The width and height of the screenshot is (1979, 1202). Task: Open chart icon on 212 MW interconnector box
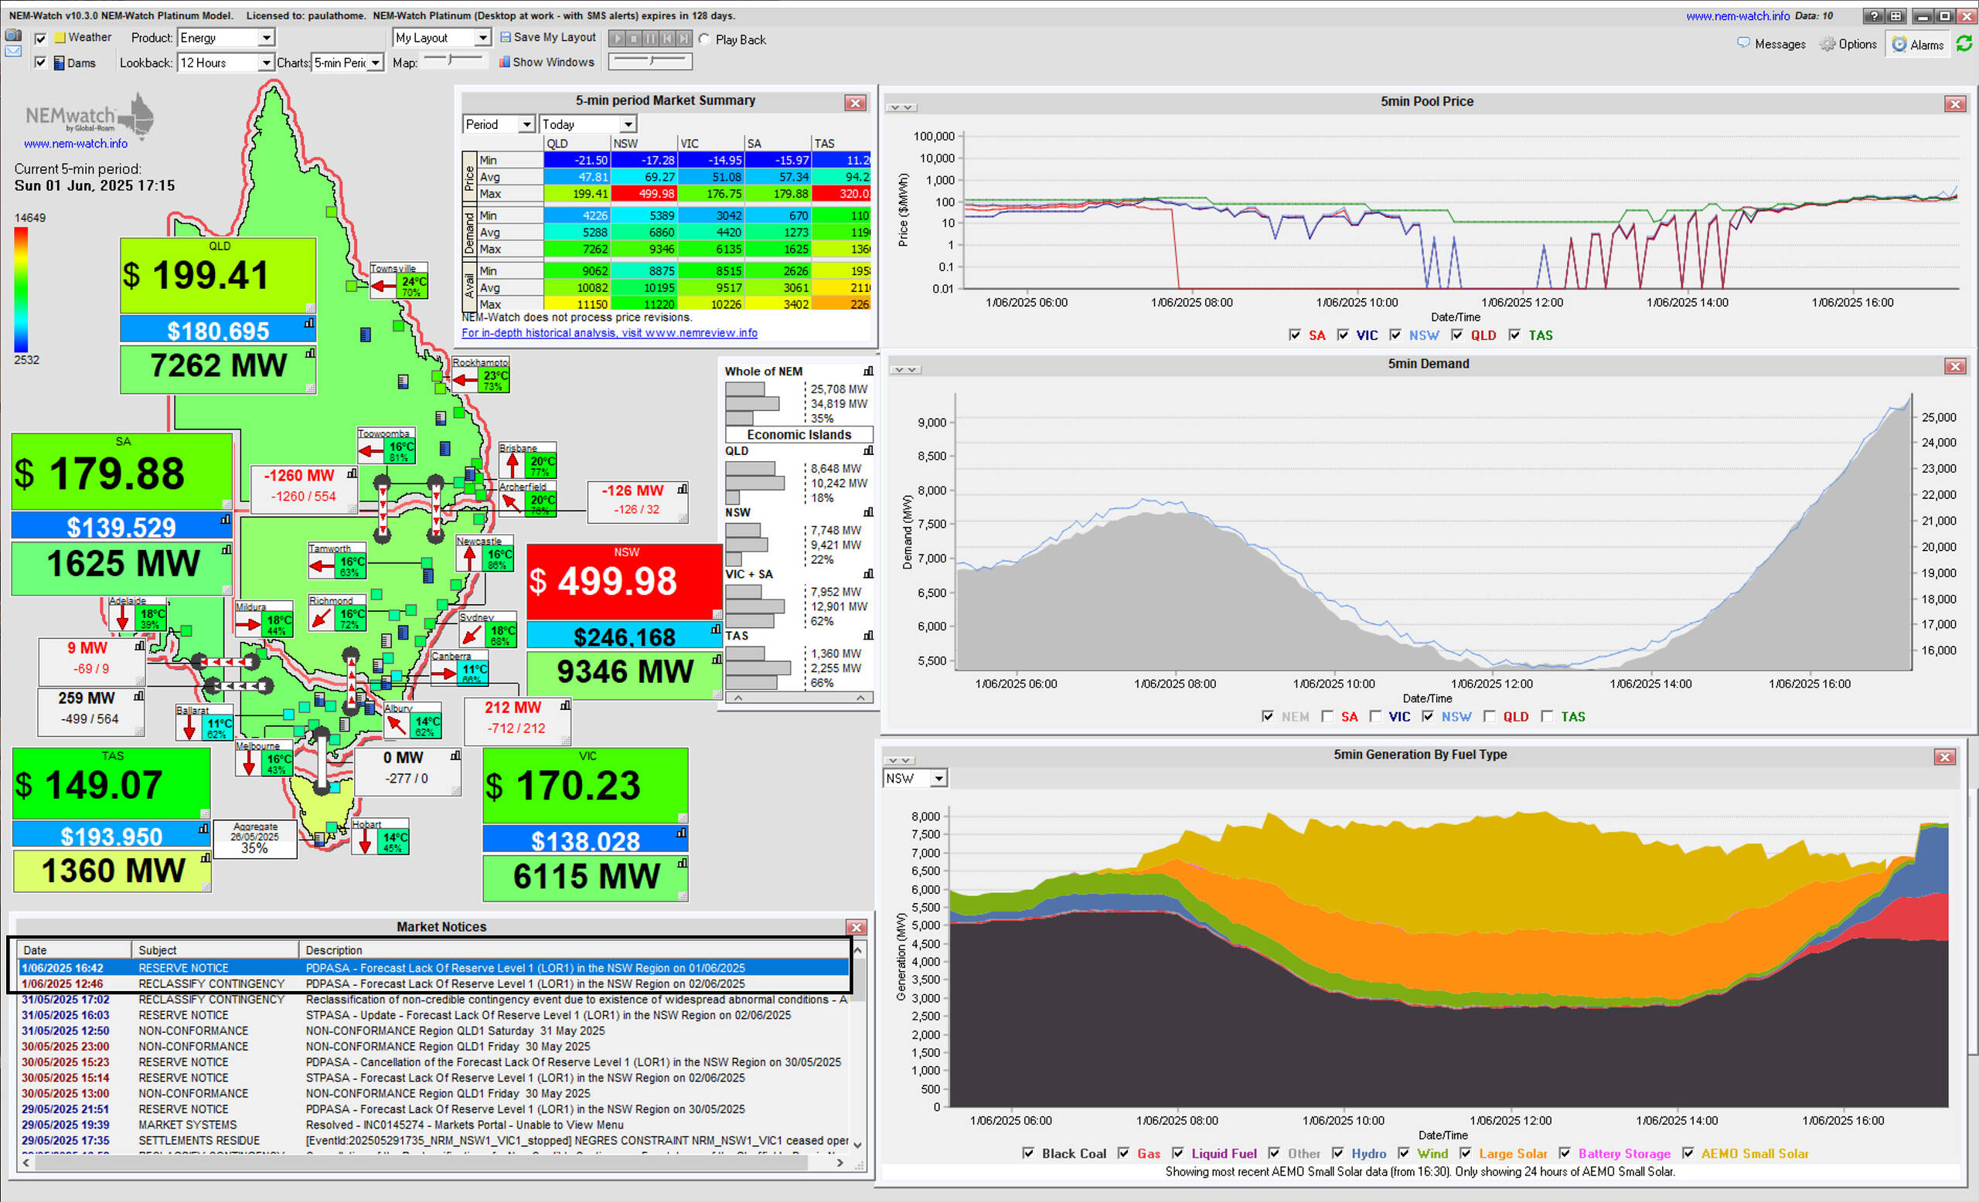tap(565, 705)
